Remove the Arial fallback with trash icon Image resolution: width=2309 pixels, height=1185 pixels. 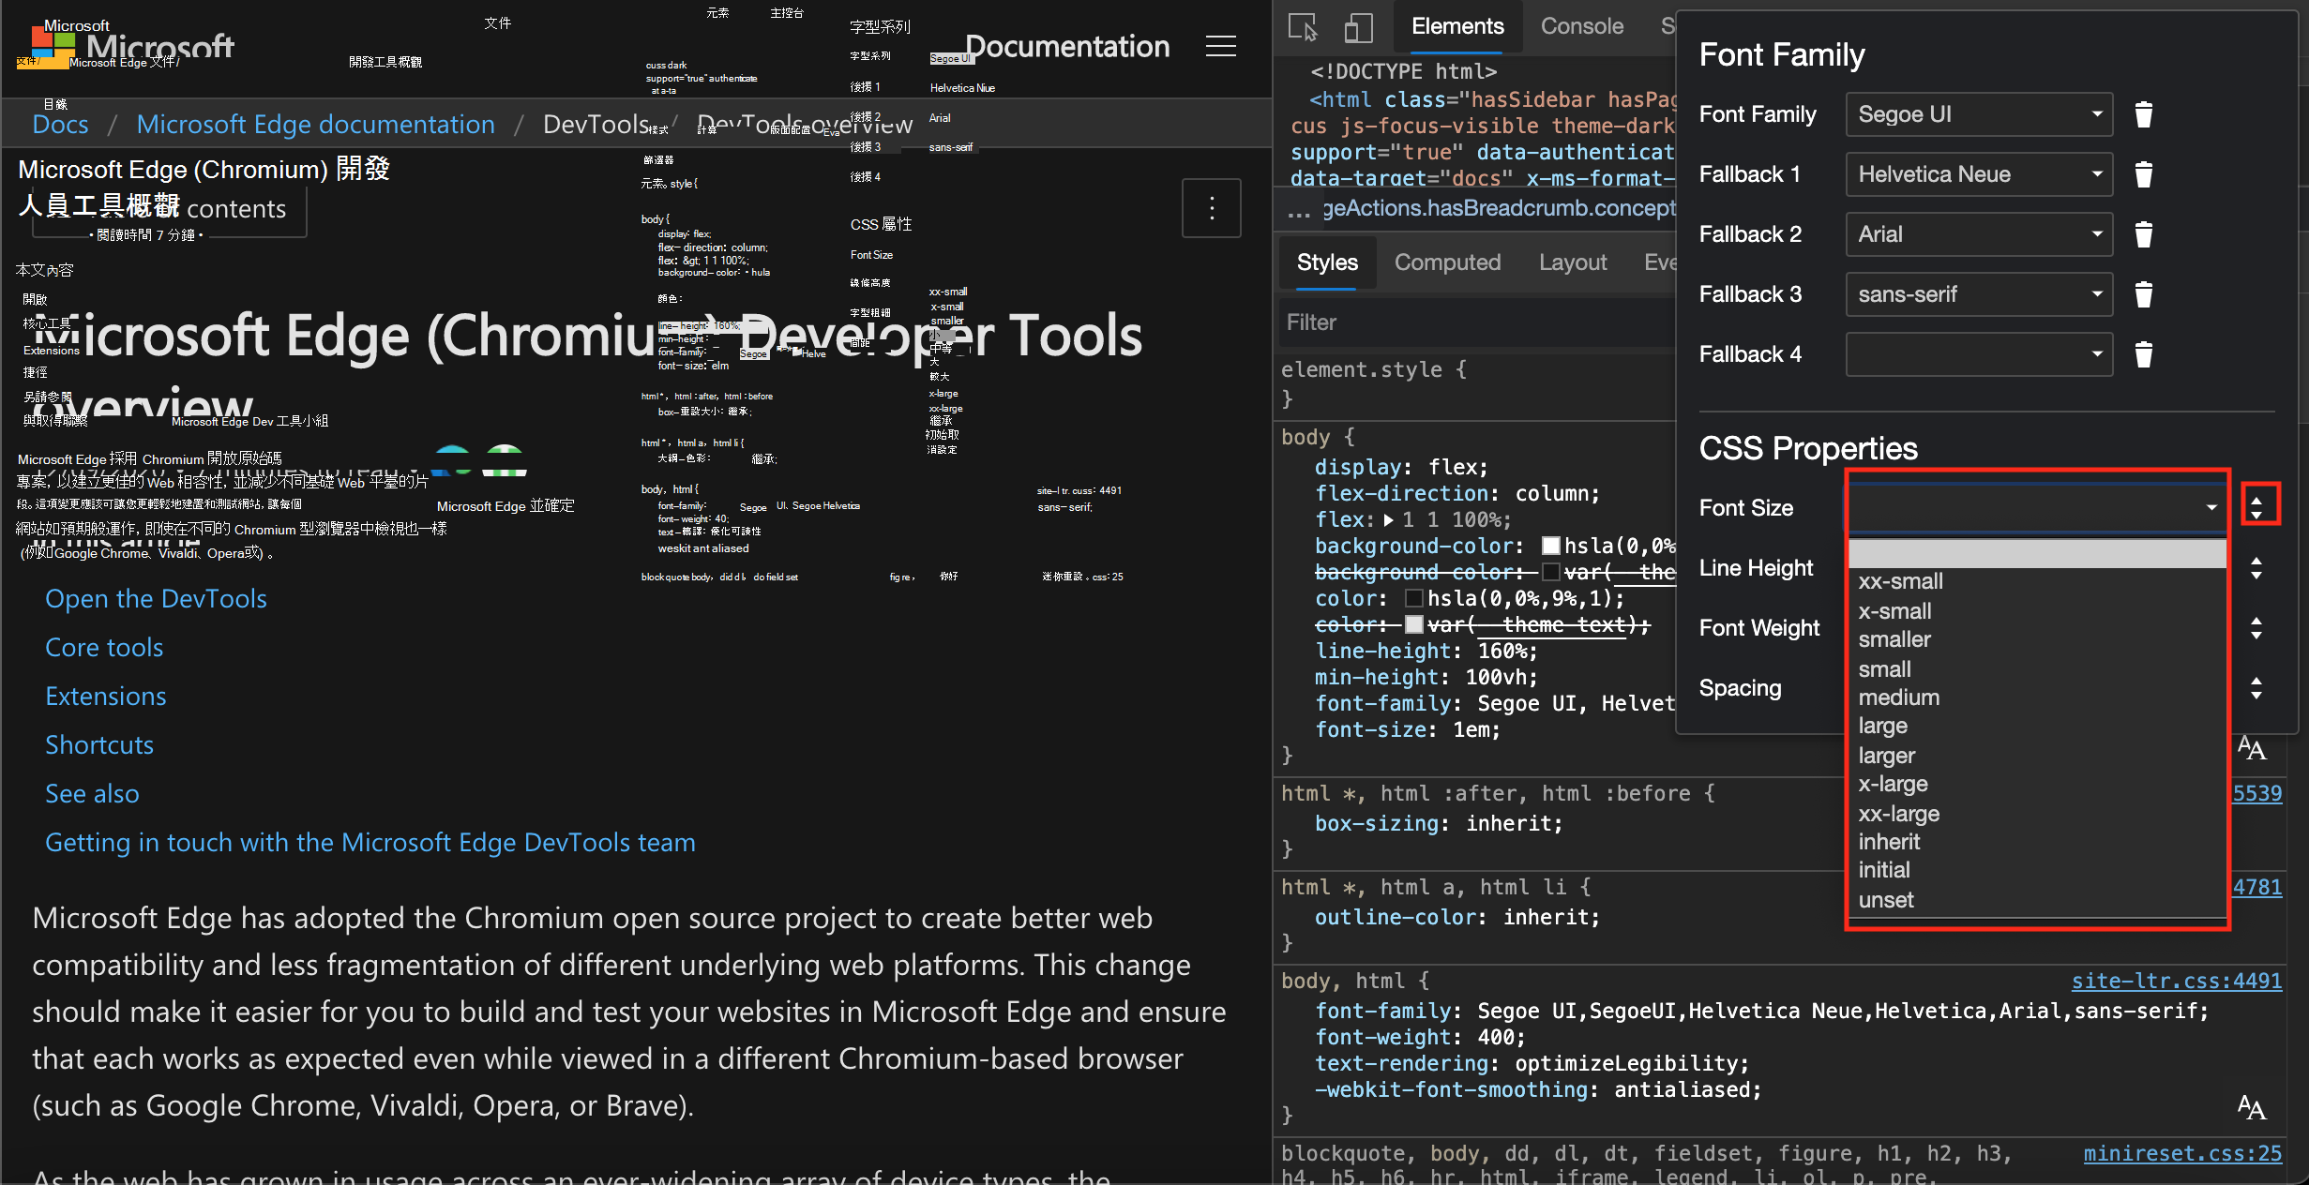point(2143,234)
